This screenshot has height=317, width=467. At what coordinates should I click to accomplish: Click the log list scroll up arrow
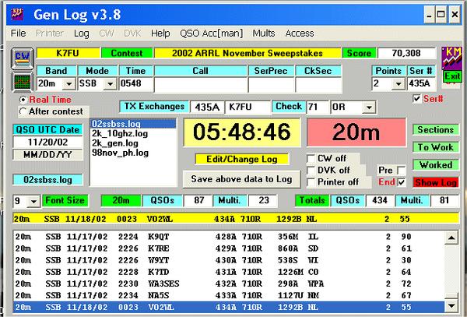tap(451, 238)
